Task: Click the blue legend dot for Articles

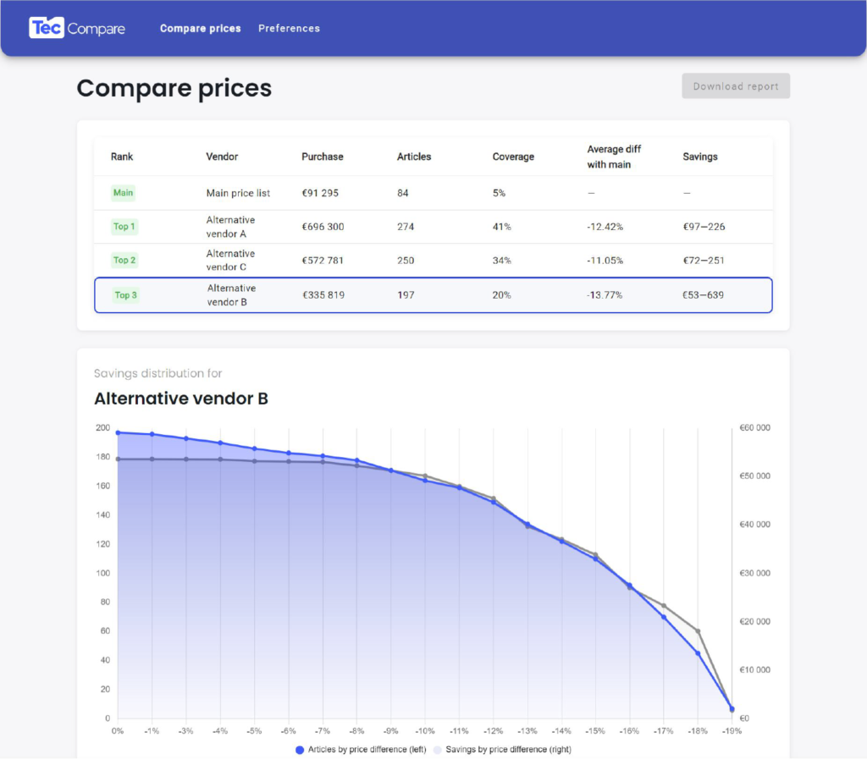Action: (298, 748)
